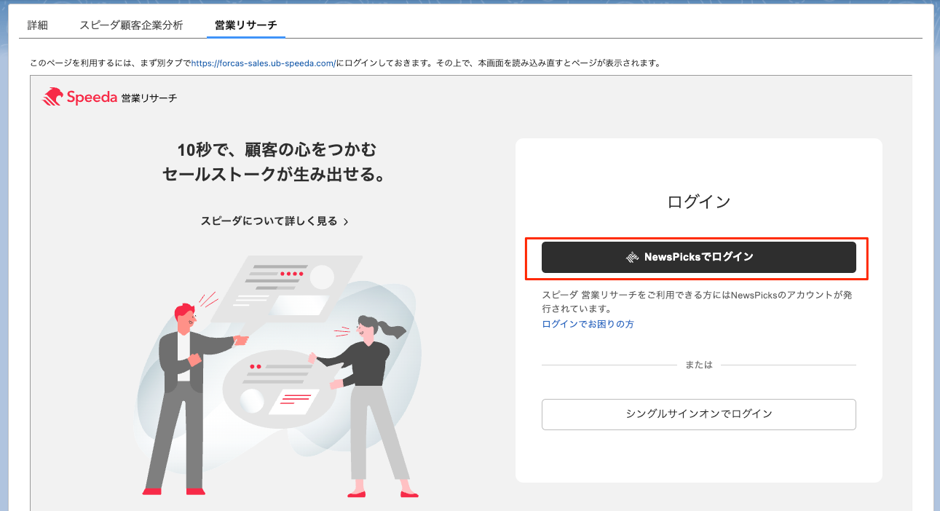Click the chevron arrow after スピーダについて詳しく見る

[346, 222]
